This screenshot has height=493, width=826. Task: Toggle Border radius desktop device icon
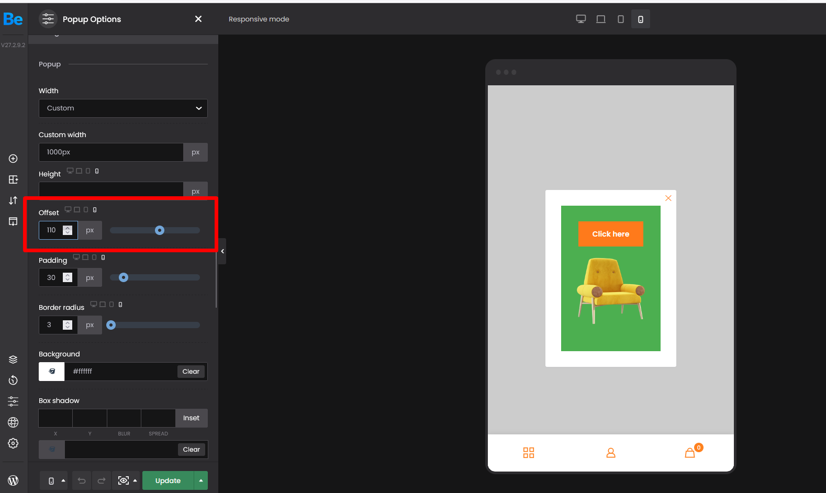94,304
